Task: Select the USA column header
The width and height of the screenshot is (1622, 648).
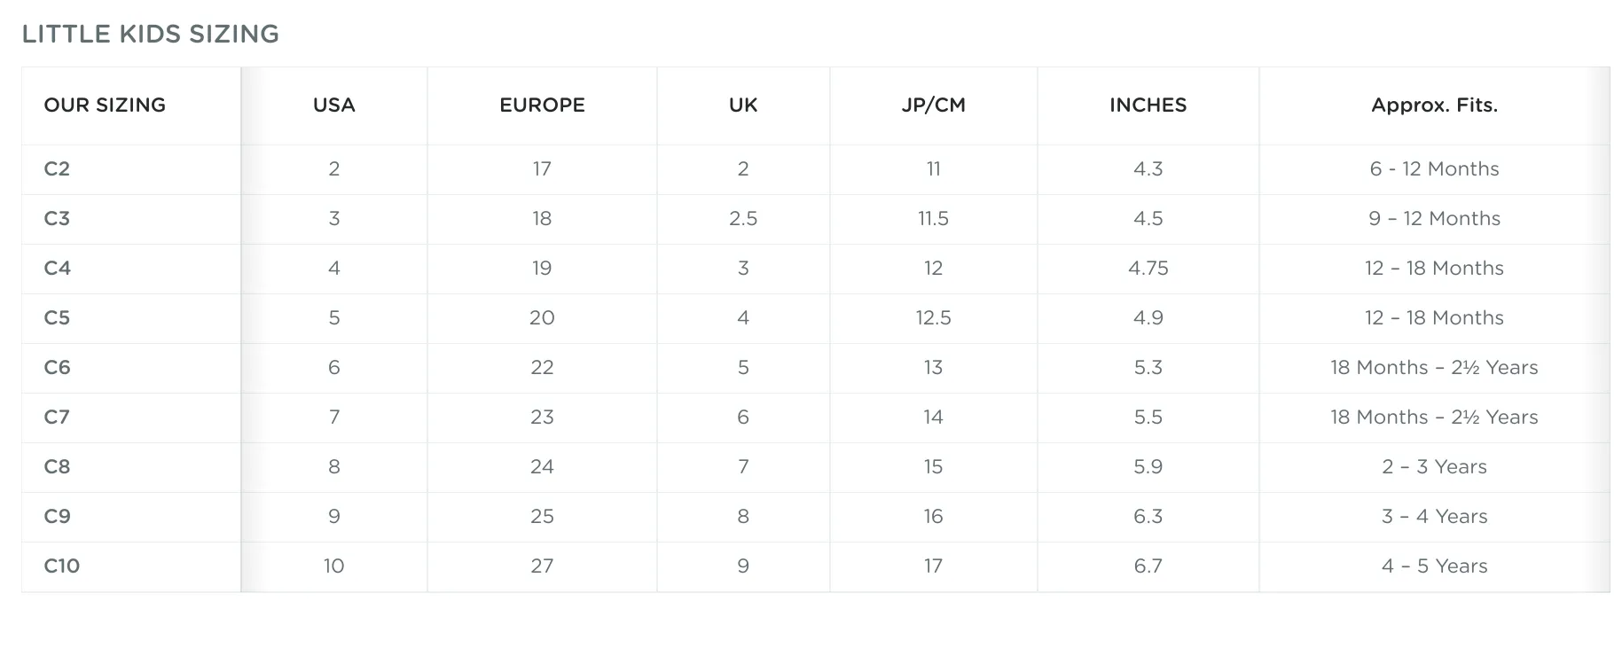Action: pyautogui.click(x=334, y=105)
